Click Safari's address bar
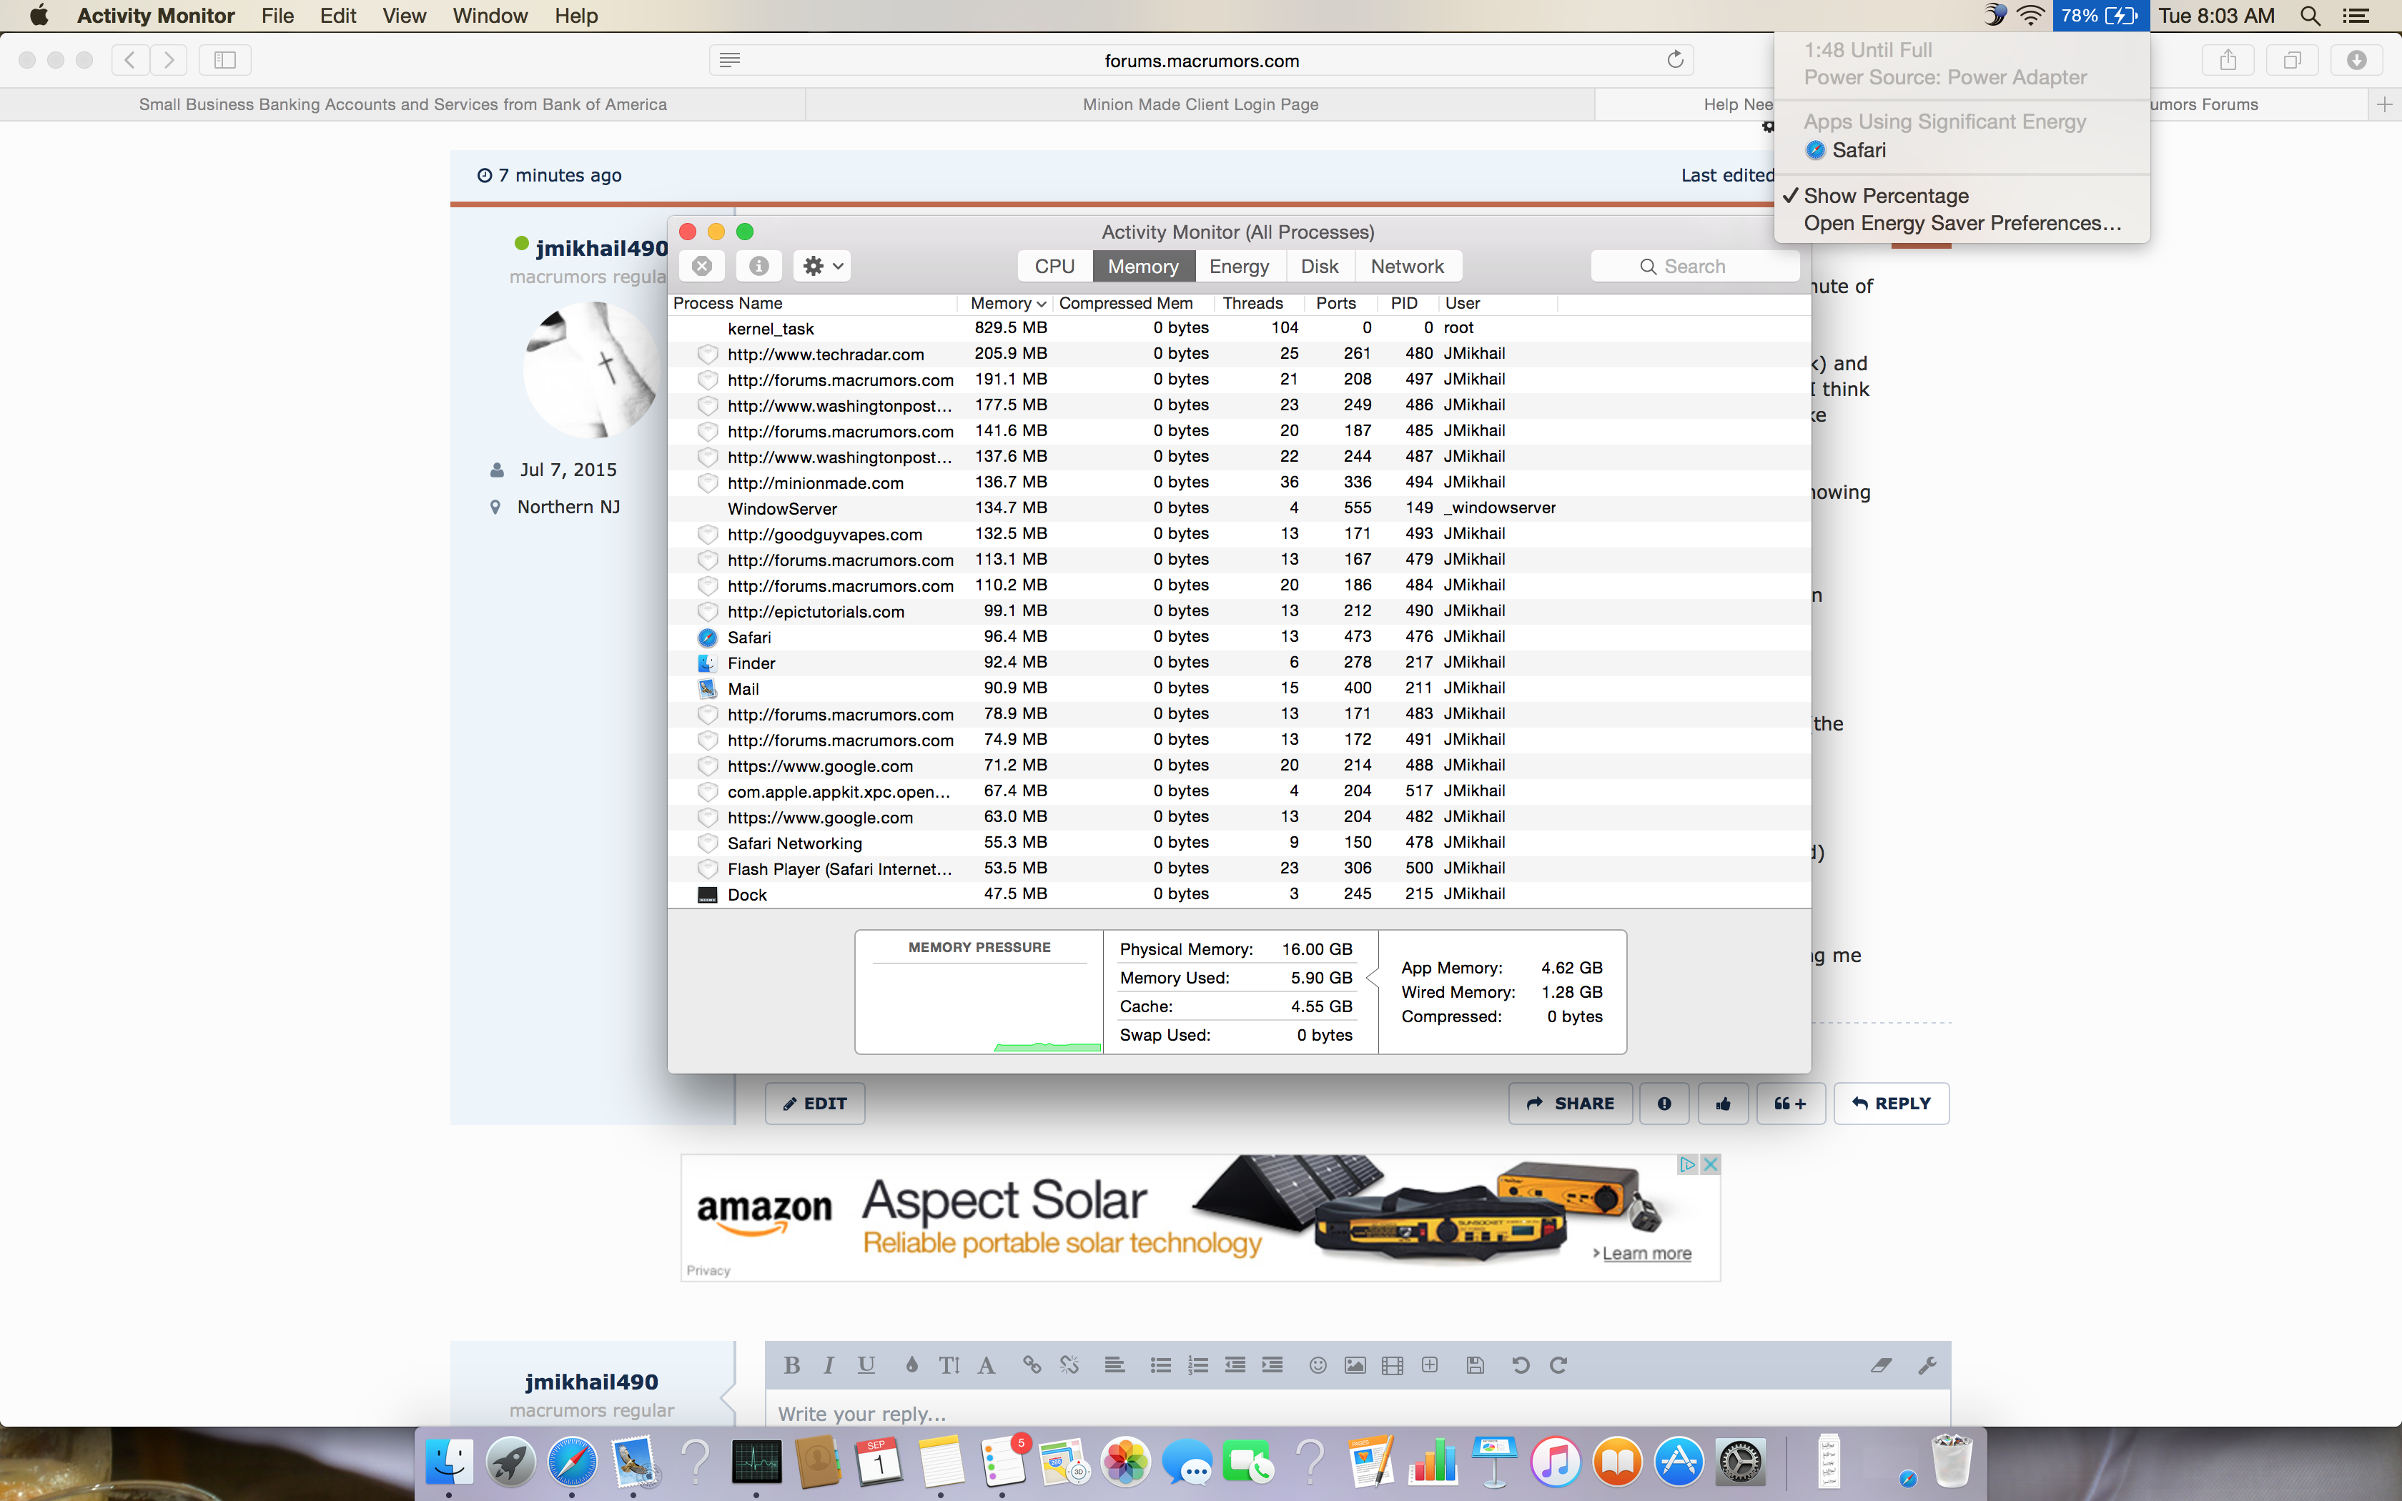 pyautogui.click(x=1201, y=59)
